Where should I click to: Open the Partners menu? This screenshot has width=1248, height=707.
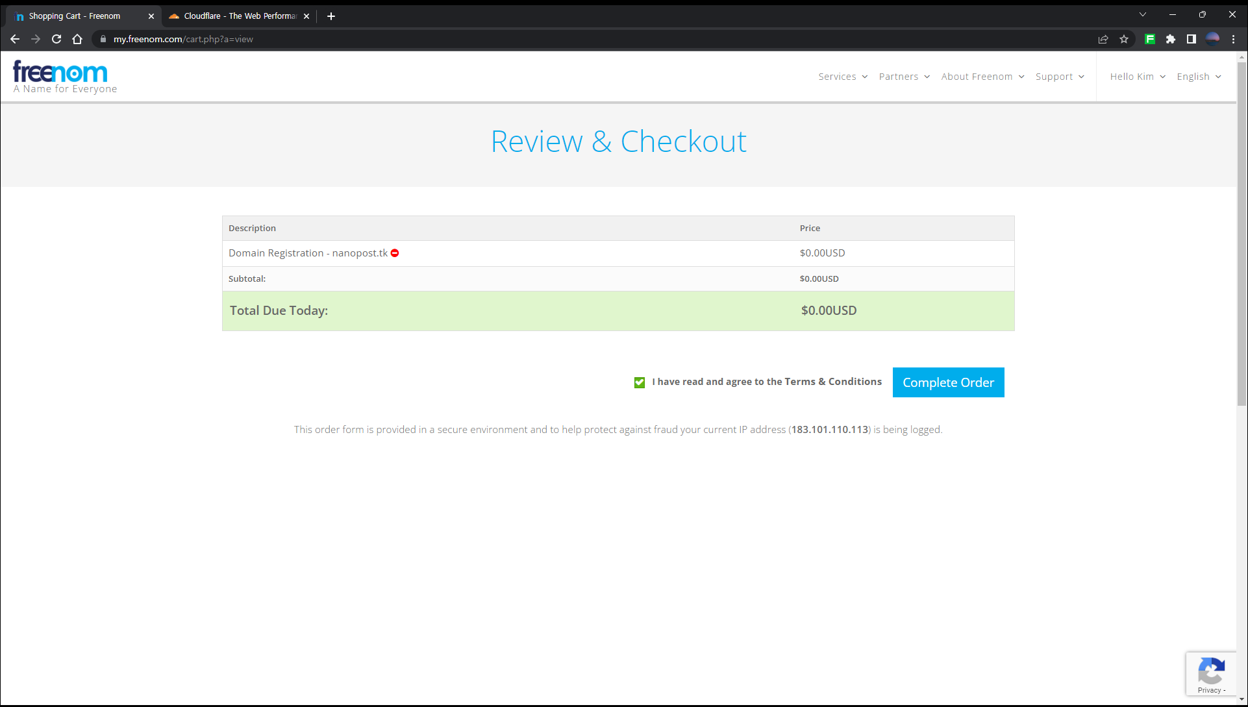904,77
